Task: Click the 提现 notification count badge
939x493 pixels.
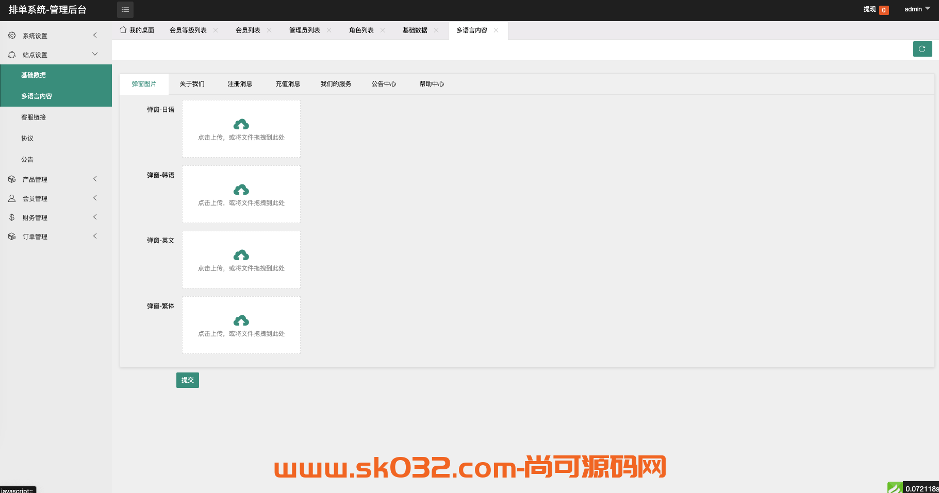Action: tap(884, 10)
